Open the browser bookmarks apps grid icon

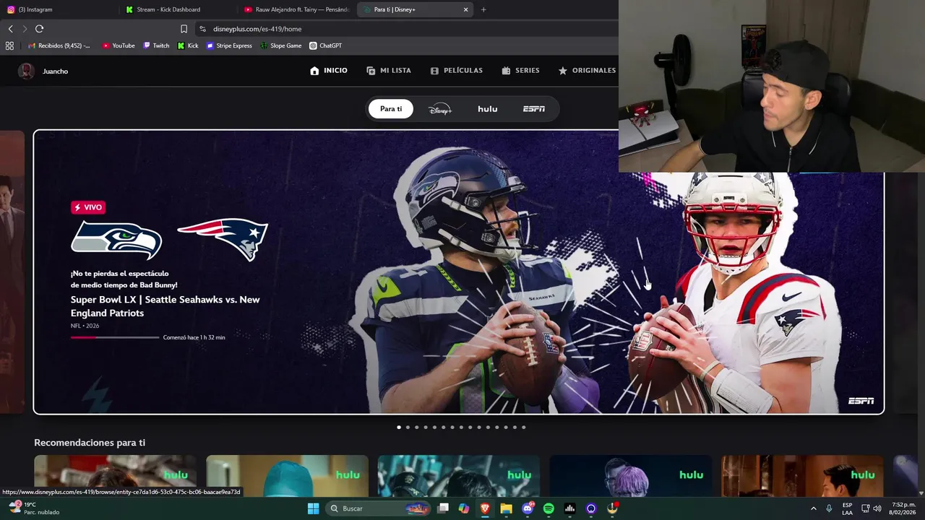coord(9,45)
